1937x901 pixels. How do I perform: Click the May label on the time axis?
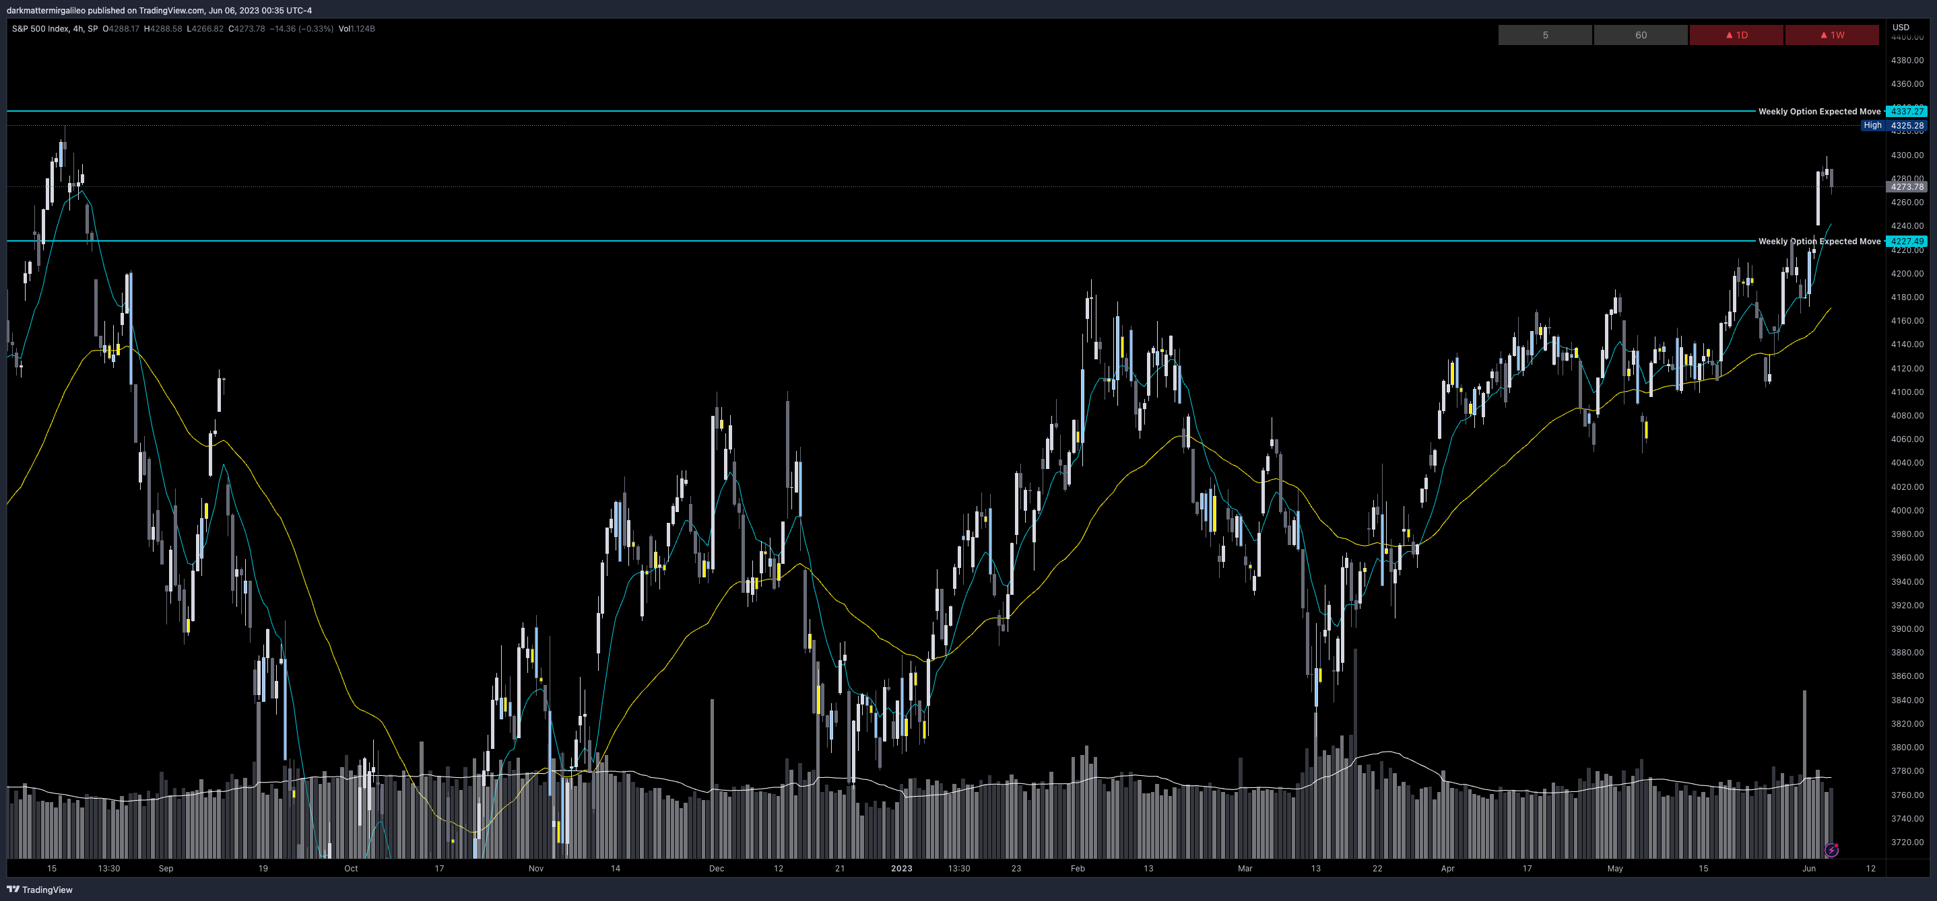[x=1615, y=868]
